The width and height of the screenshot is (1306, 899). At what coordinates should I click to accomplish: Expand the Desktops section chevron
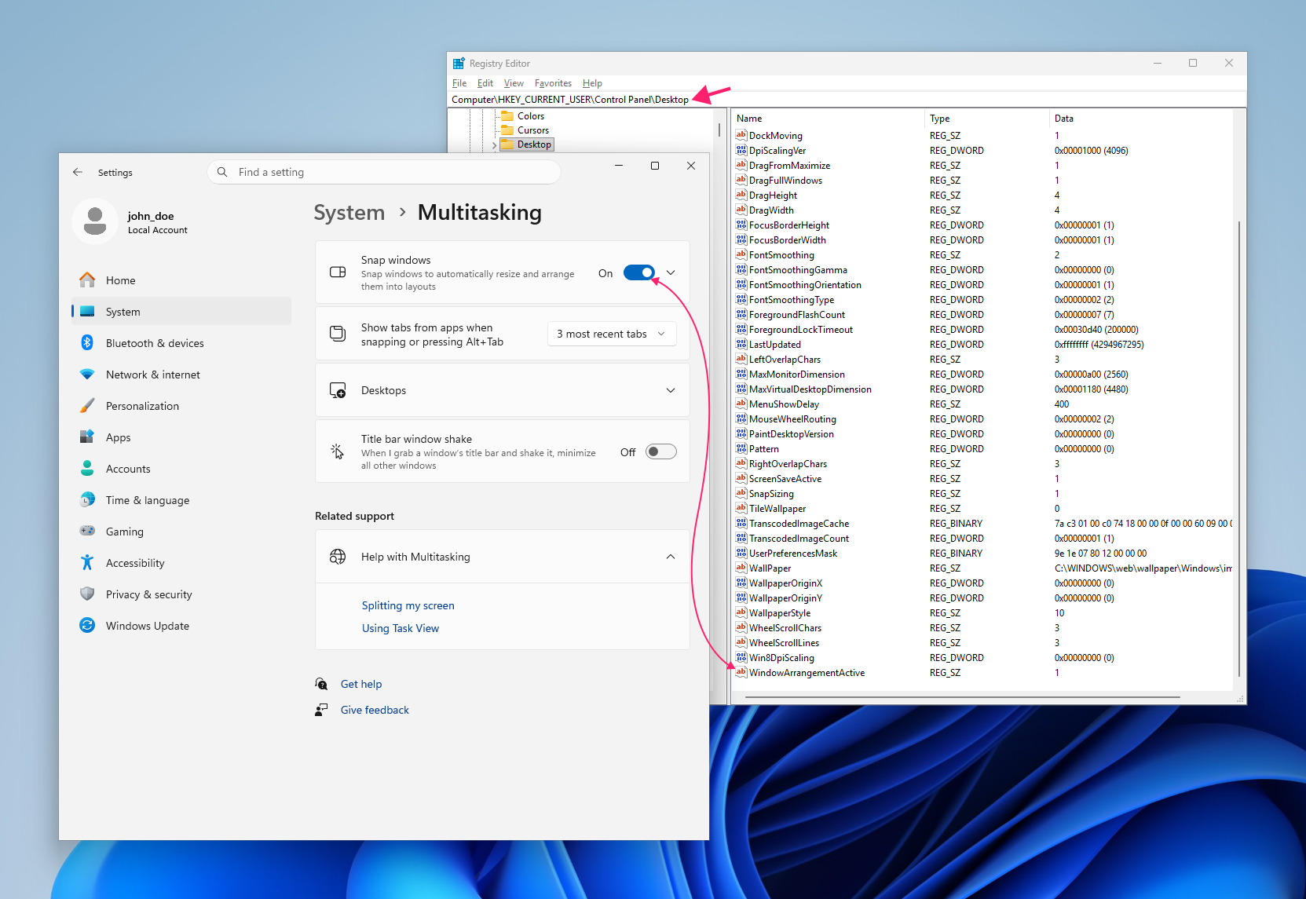[x=671, y=390]
